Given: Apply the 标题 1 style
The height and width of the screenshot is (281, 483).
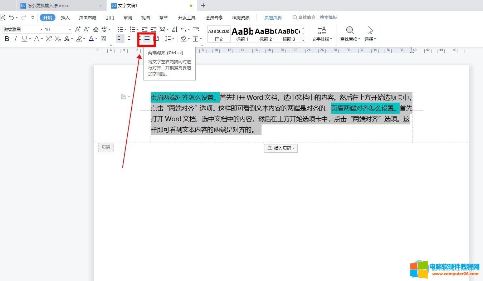Looking at the screenshot, I should 242,34.
